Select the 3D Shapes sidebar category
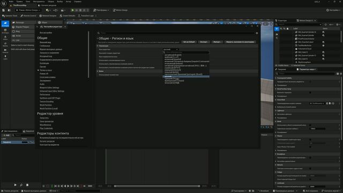343x193 pixels. point(5,31)
